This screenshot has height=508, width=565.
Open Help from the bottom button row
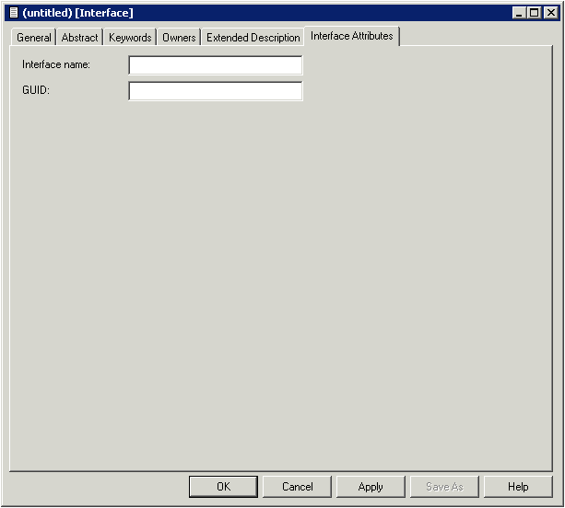click(x=518, y=487)
